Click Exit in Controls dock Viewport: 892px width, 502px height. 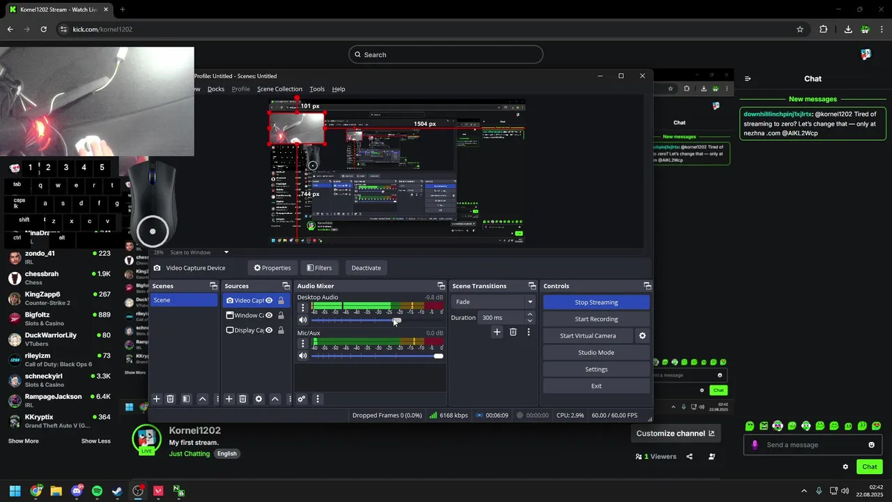597,386
